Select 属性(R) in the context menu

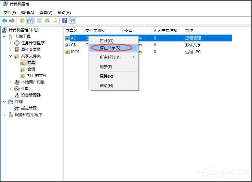(106, 76)
